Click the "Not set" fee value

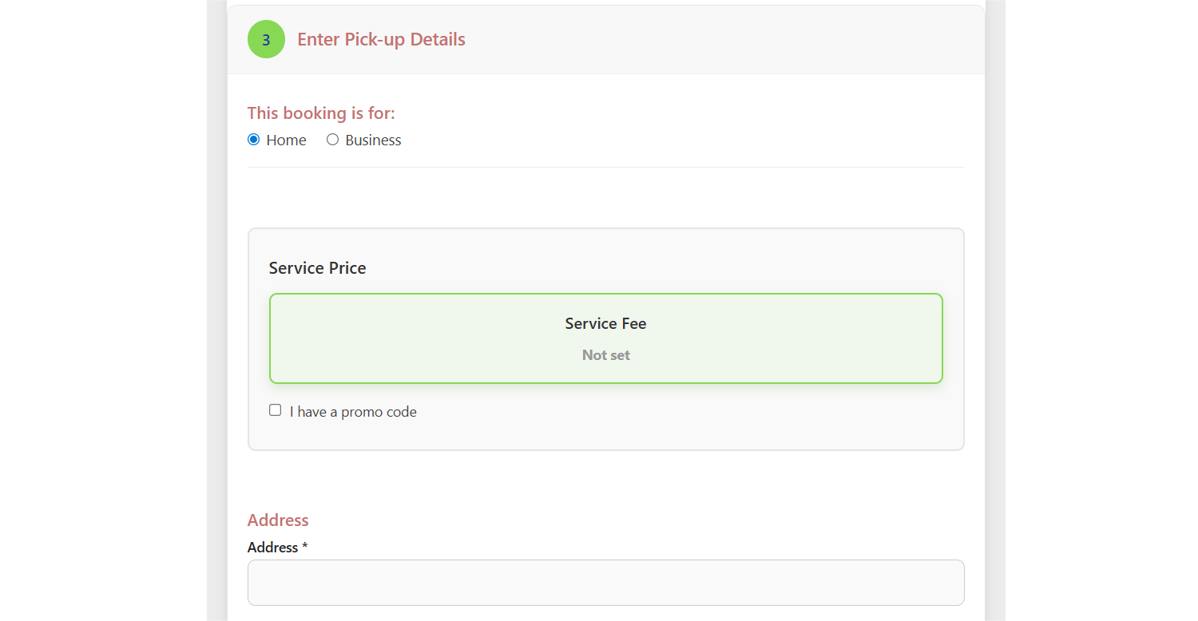(605, 355)
